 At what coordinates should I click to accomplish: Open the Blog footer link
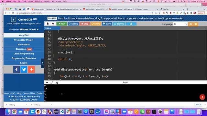coord(19,93)
